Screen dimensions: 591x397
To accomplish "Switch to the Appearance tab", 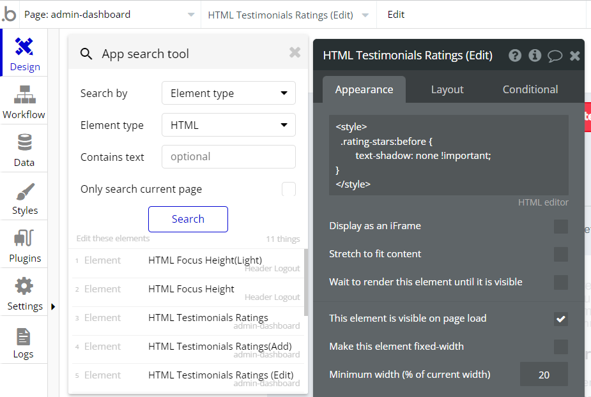I will [x=364, y=89].
